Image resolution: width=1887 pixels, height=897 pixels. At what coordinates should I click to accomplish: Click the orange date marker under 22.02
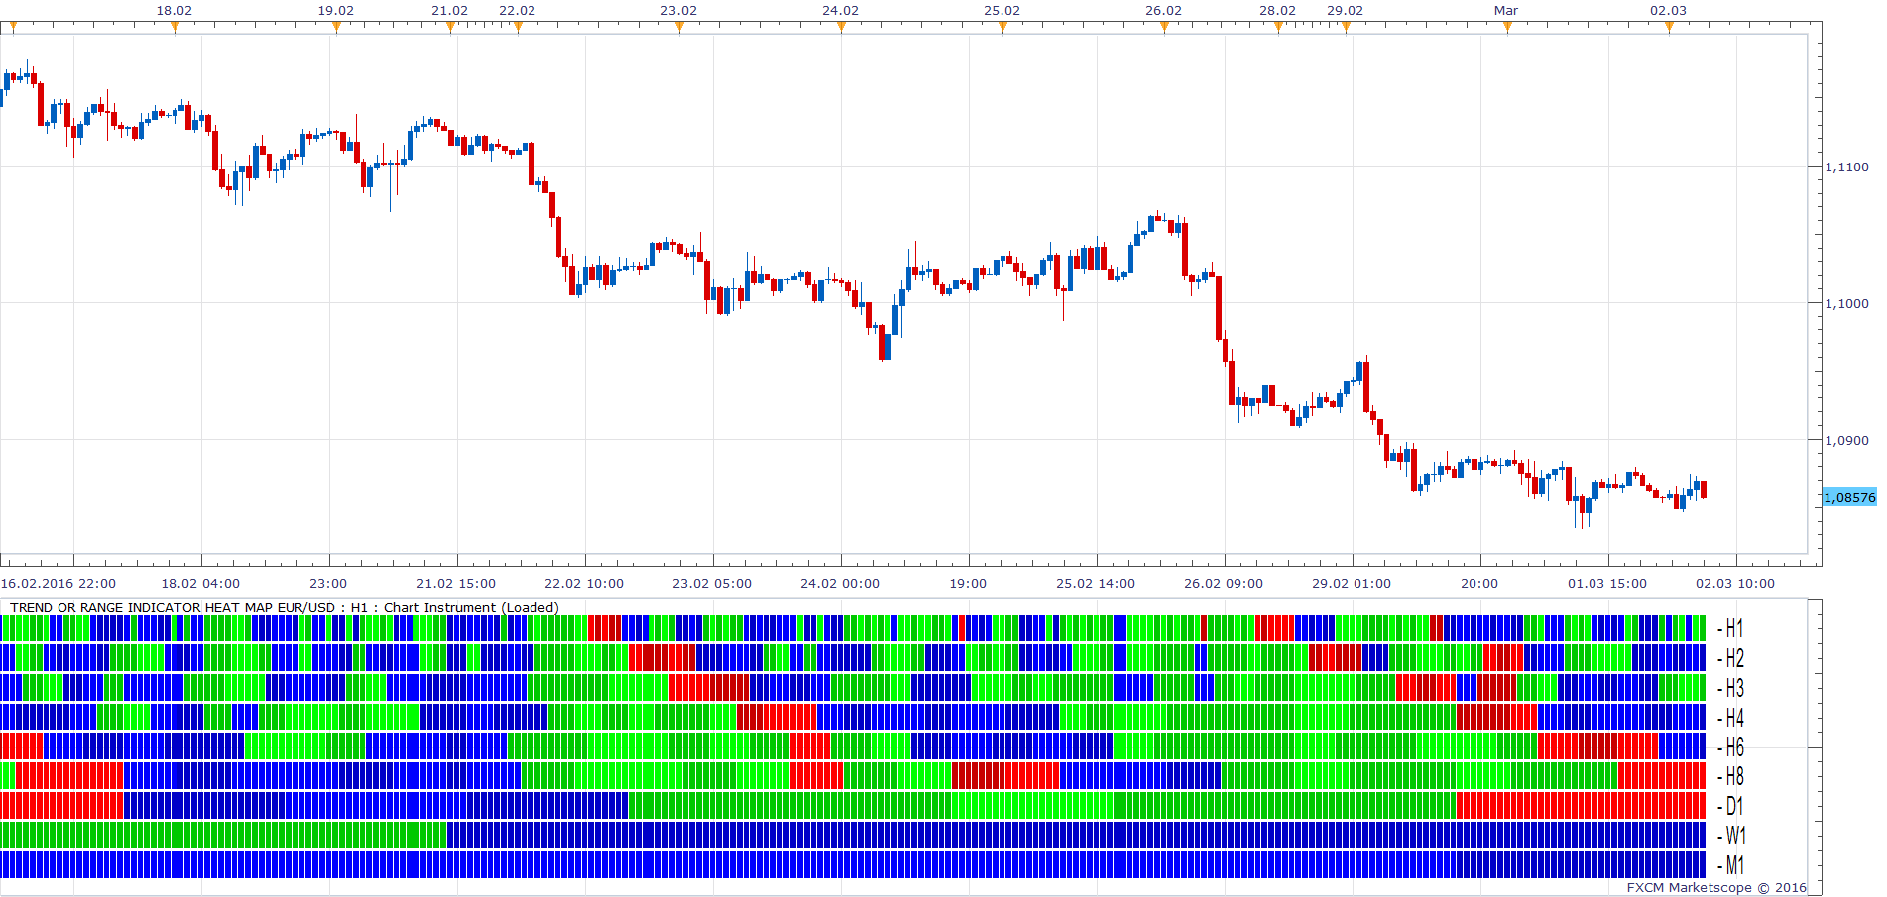pos(518,27)
